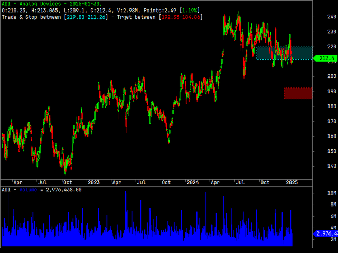Click the 240 price axis label
This screenshot has height=253, width=338.
332,17
